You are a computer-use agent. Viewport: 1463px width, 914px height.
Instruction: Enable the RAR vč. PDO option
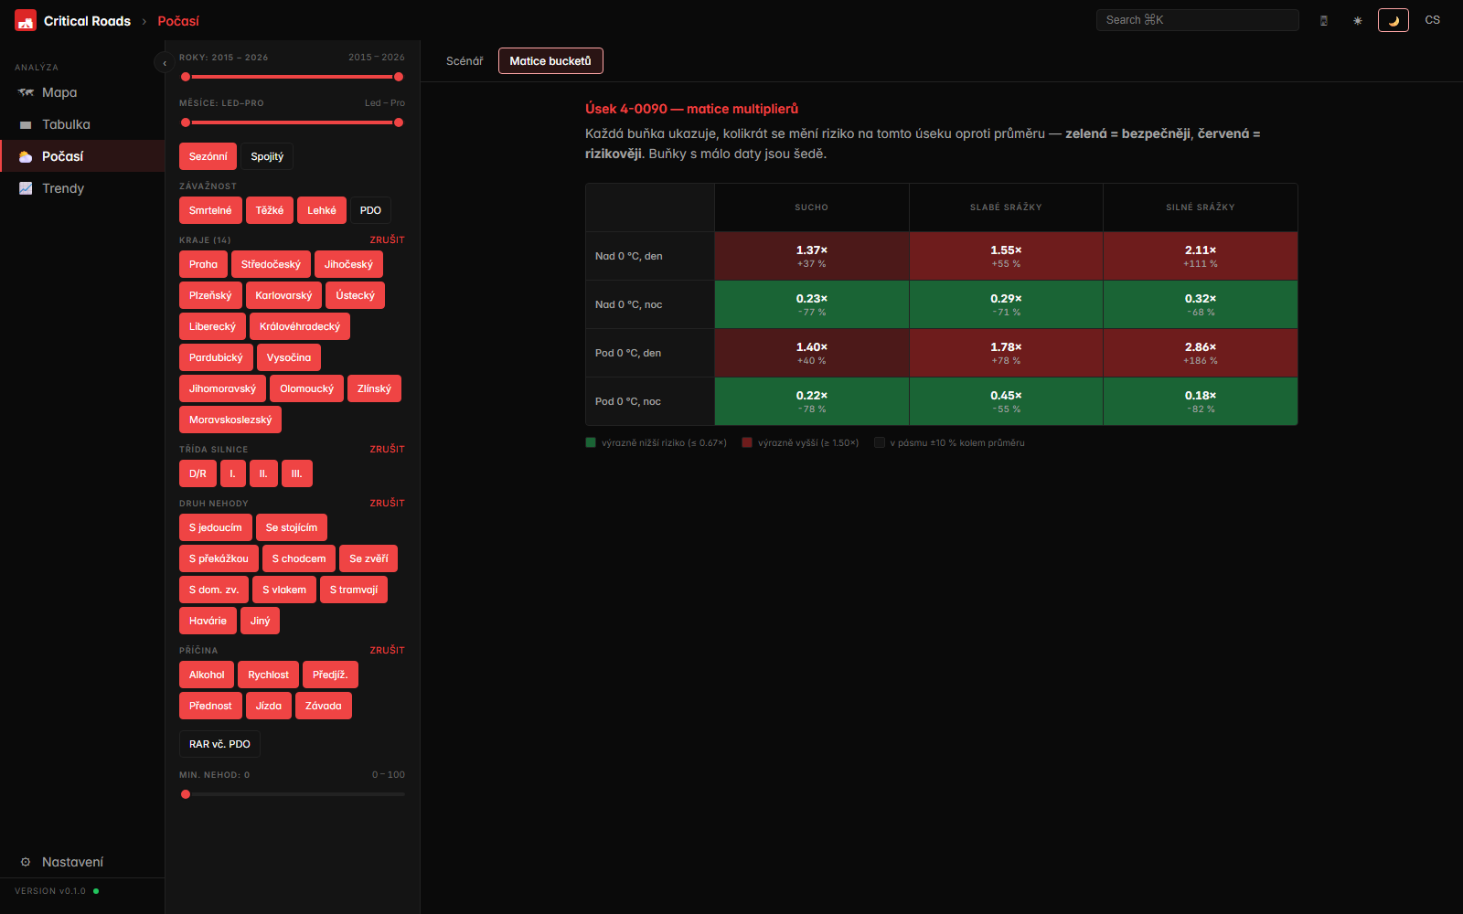click(x=219, y=744)
